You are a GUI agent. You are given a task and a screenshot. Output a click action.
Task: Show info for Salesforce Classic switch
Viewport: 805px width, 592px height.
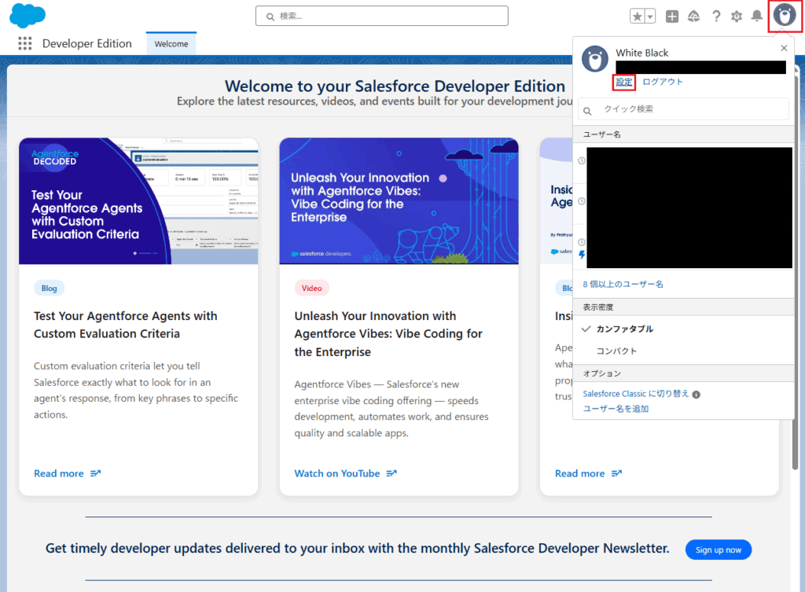coord(697,395)
